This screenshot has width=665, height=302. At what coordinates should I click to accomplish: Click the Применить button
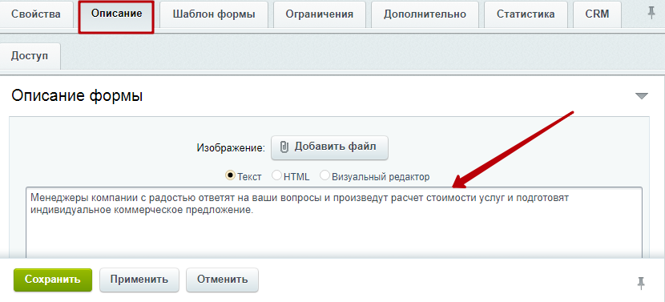(x=139, y=280)
